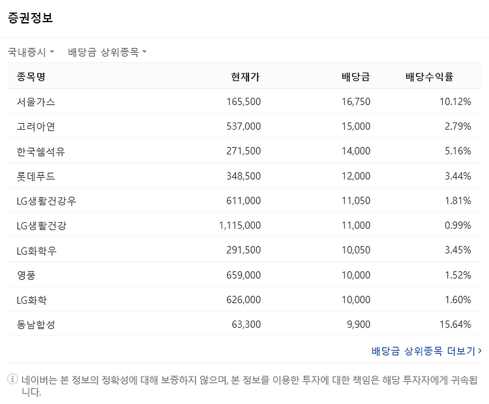Click yield 1.60% for LG화학
The height and width of the screenshot is (404, 489).
pyautogui.click(x=458, y=300)
